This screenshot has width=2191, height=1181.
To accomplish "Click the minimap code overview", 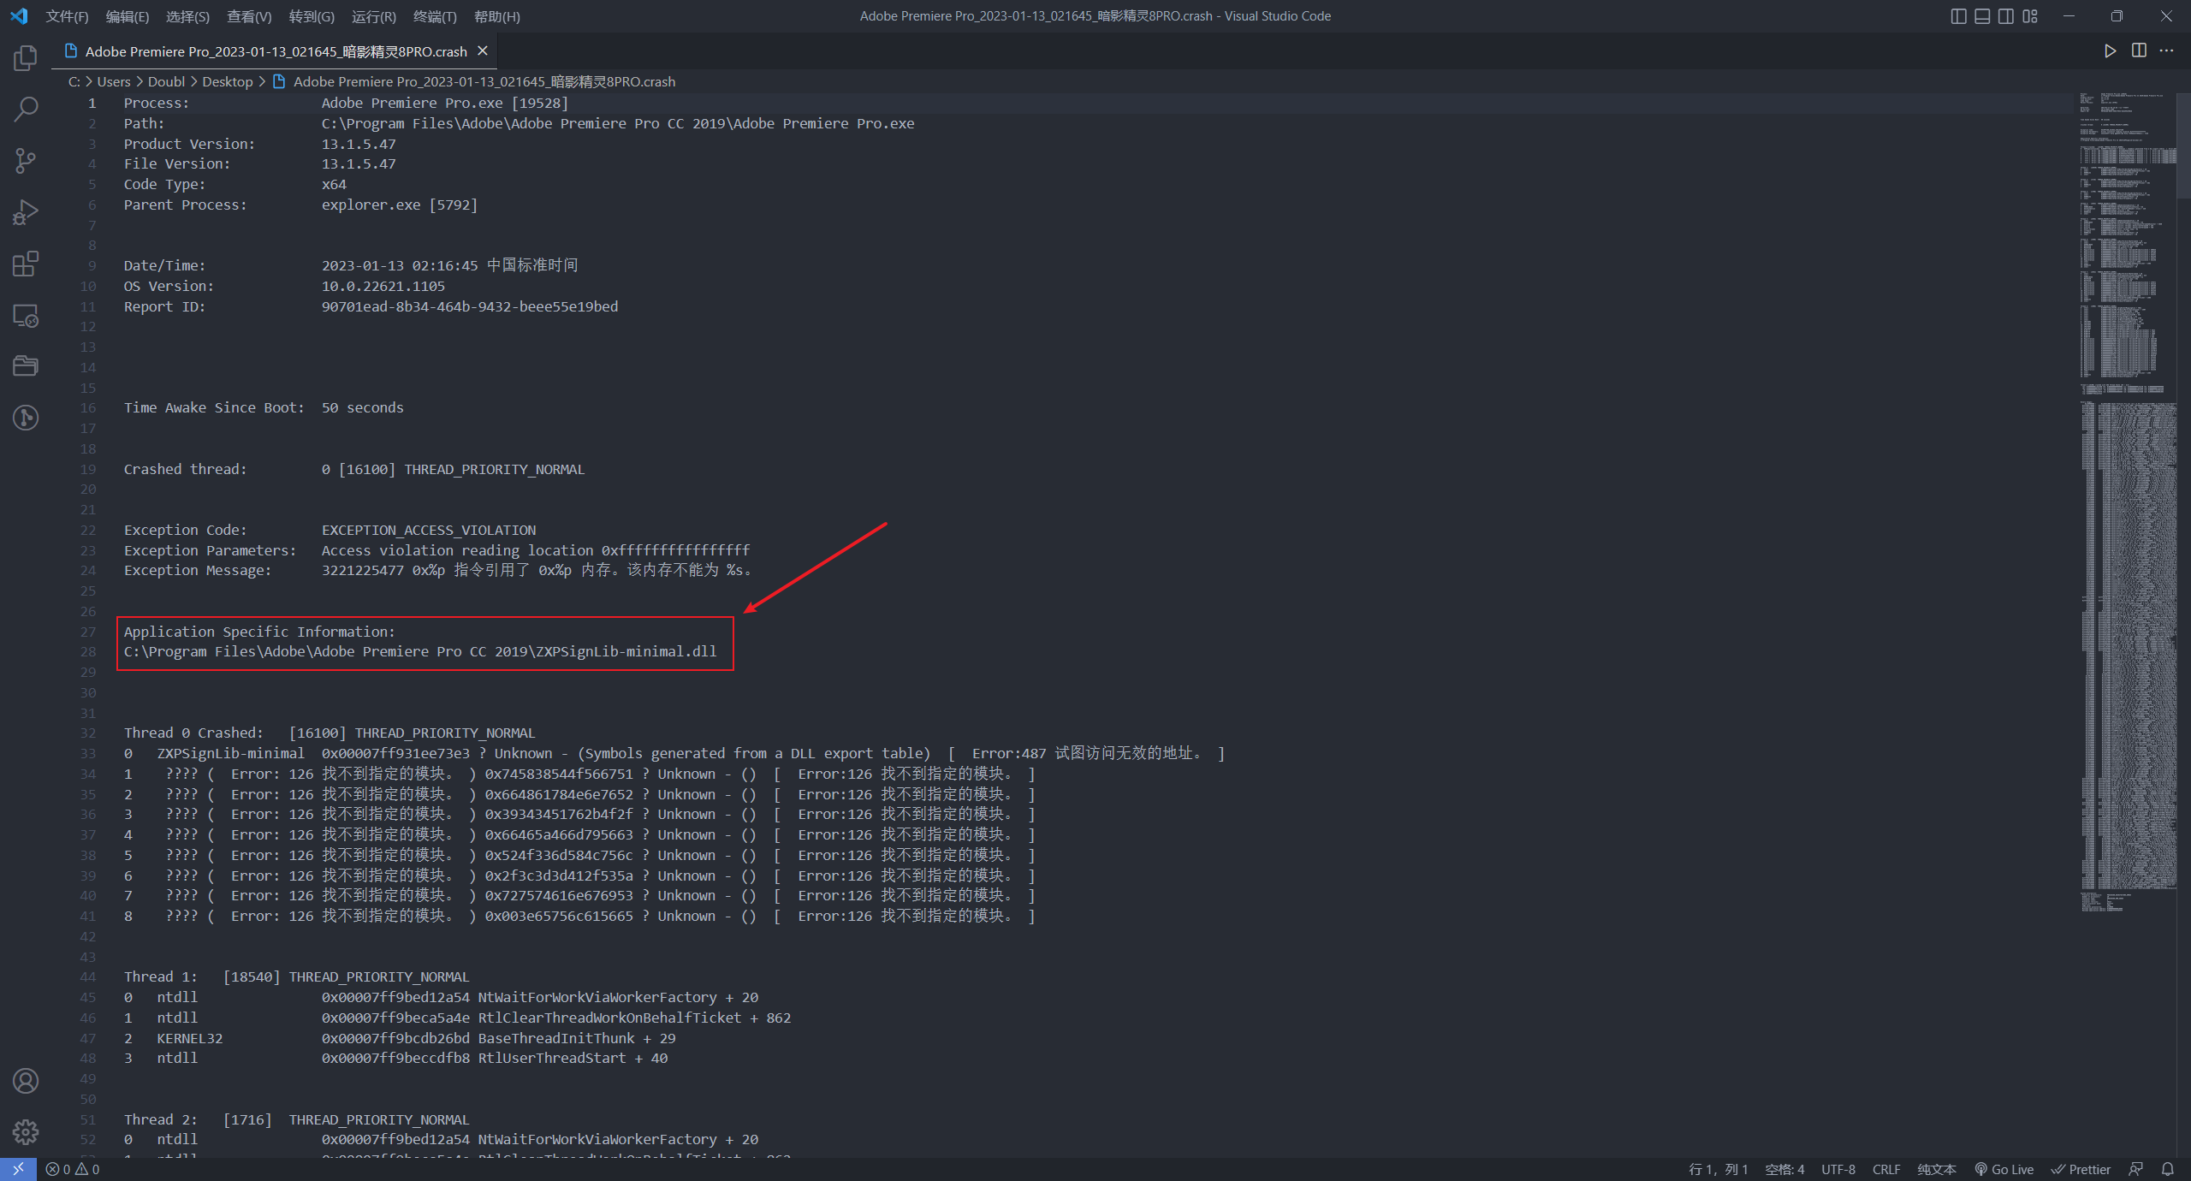I will point(2128,502).
